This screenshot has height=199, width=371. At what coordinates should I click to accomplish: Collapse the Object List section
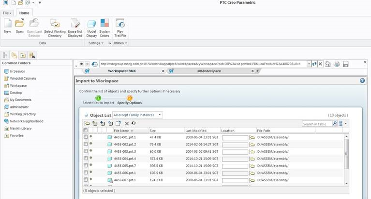coord(87,115)
